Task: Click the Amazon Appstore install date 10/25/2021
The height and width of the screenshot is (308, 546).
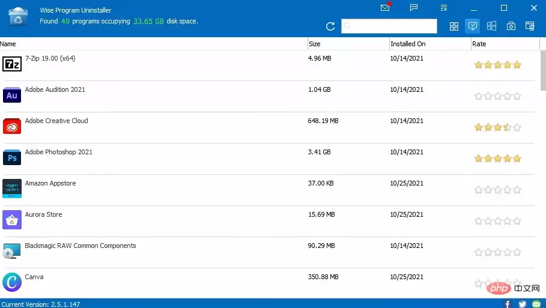Action: click(407, 183)
